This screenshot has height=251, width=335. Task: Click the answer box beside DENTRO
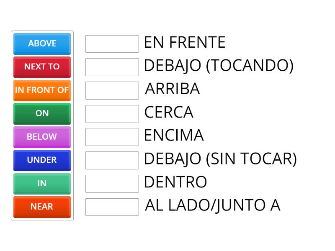(112, 183)
